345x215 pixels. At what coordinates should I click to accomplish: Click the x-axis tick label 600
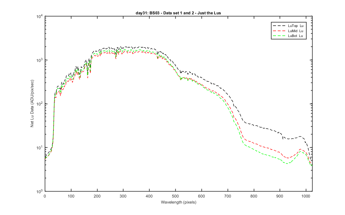click(x=202, y=196)
